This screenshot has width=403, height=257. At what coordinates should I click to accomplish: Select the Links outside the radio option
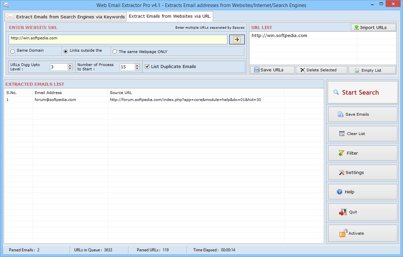[66, 51]
